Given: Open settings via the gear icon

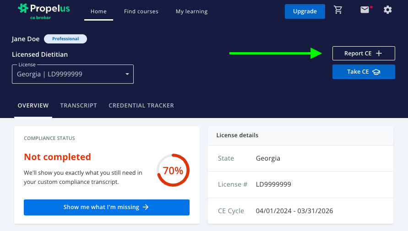Looking at the screenshot, I should pos(388,10).
